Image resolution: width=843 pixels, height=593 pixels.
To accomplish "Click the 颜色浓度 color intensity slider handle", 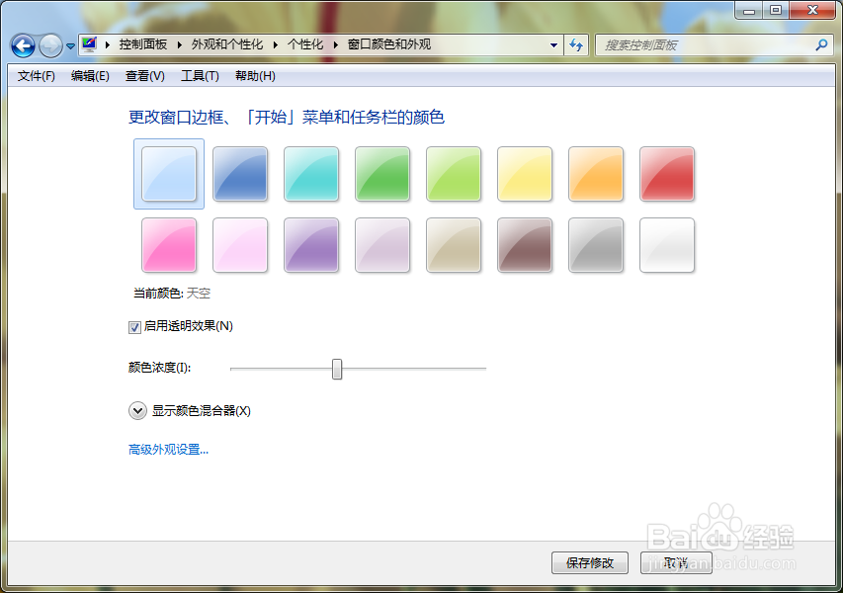I will click(337, 369).
